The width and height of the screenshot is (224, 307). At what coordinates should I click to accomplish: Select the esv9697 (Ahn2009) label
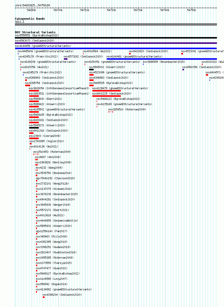click(x=48, y=157)
